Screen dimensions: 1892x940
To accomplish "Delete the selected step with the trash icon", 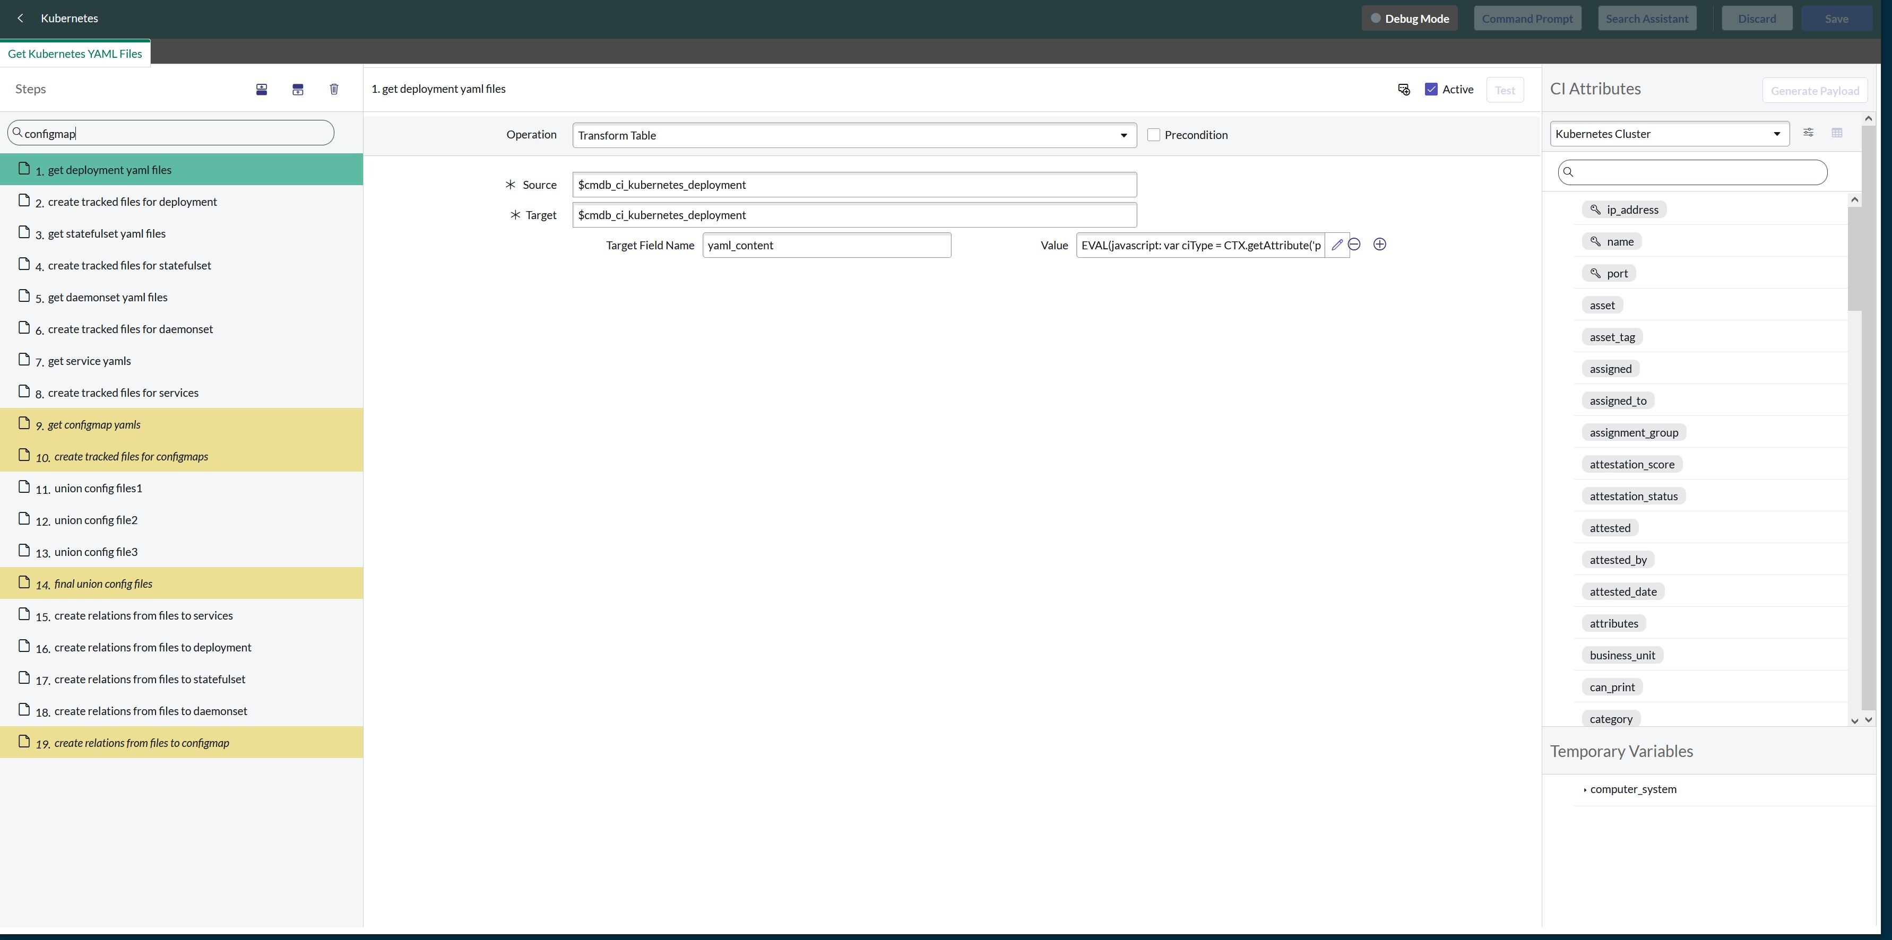I will 334,90.
